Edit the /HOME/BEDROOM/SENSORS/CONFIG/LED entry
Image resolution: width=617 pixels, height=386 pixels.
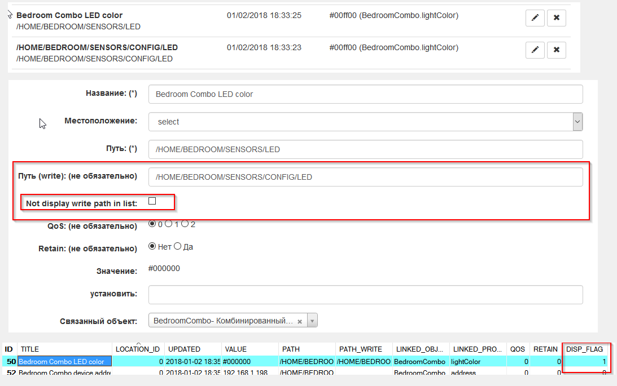click(x=535, y=50)
